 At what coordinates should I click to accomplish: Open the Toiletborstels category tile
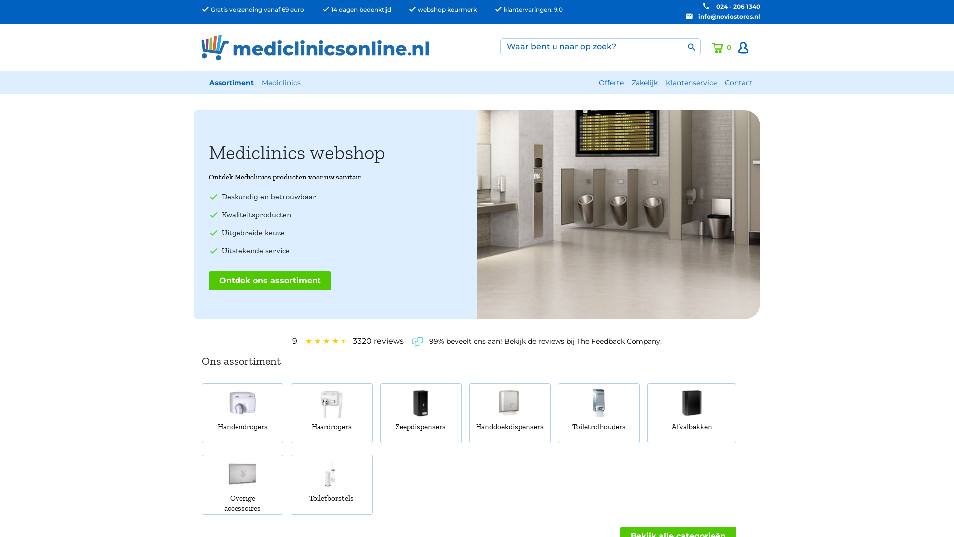point(331,485)
